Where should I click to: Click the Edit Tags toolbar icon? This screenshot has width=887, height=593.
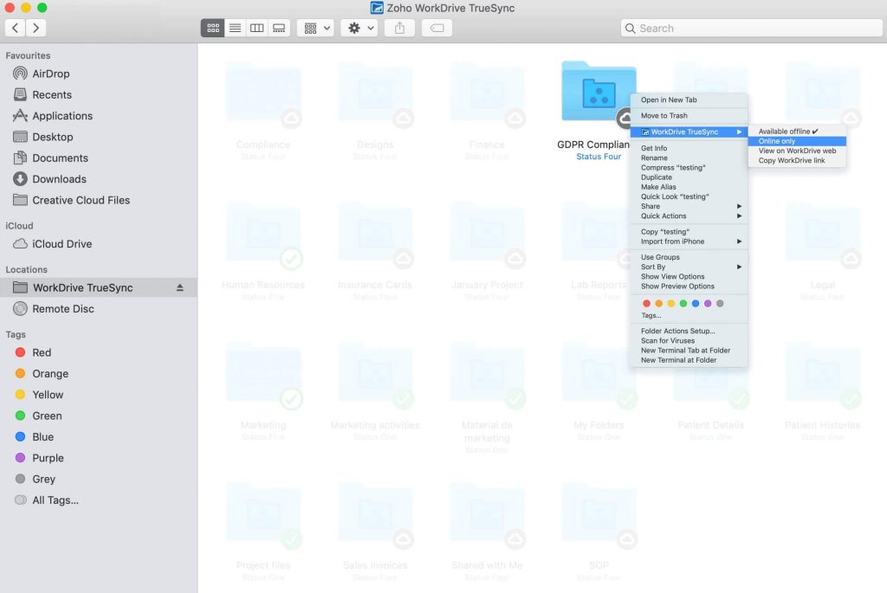[437, 29]
